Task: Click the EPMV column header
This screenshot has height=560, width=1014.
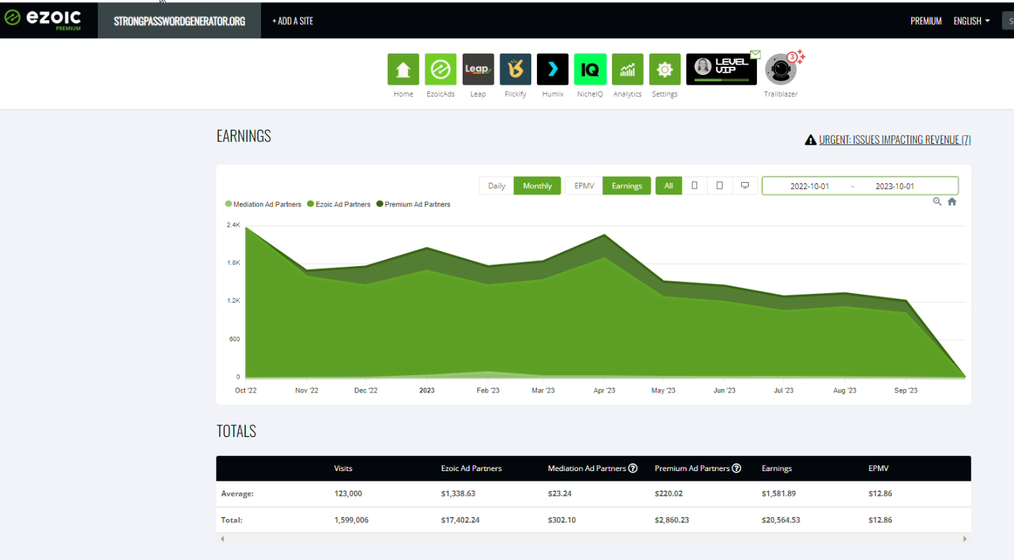Action: point(878,468)
